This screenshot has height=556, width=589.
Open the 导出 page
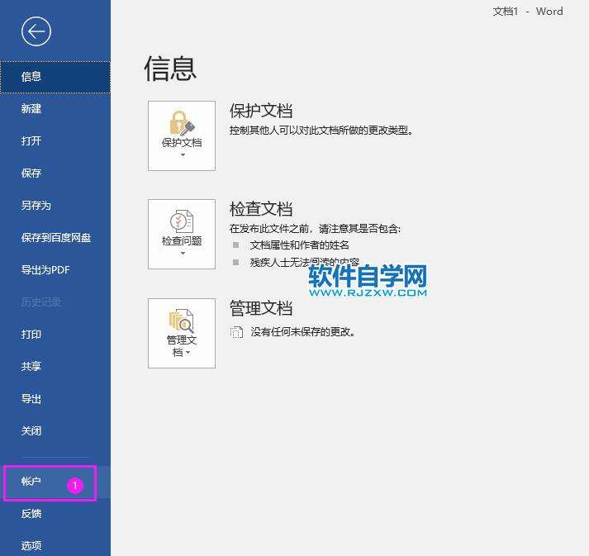coord(55,398)
